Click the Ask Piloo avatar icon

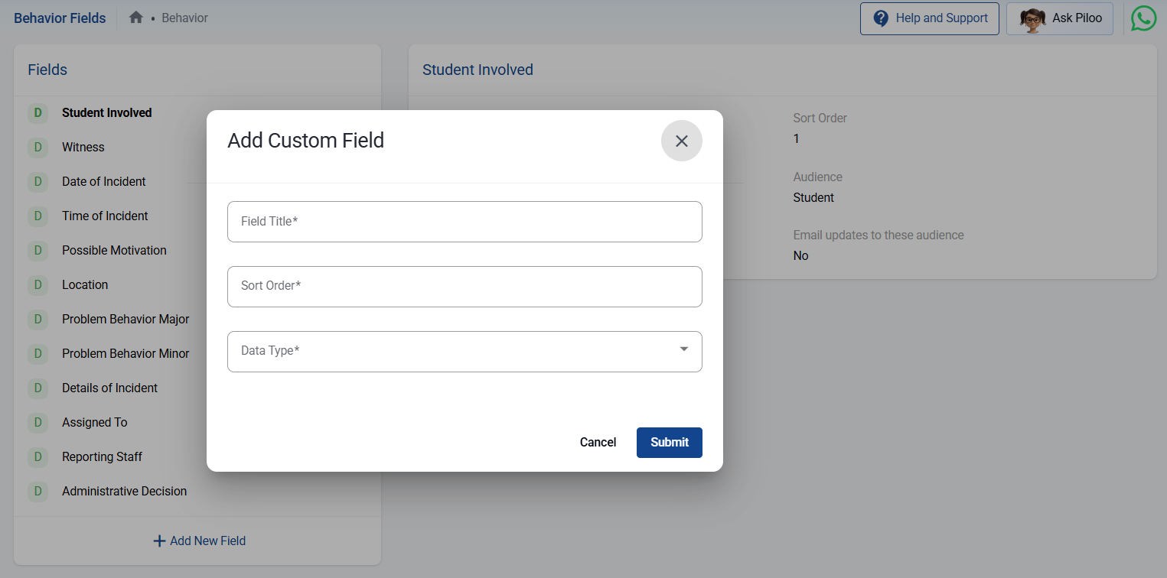point(1032,18)
